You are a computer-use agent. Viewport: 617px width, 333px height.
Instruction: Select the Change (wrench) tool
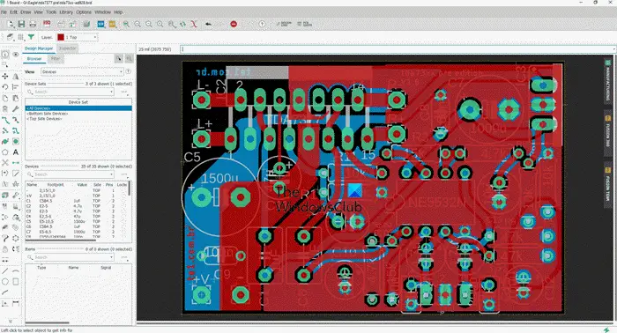tap(16, 109)
